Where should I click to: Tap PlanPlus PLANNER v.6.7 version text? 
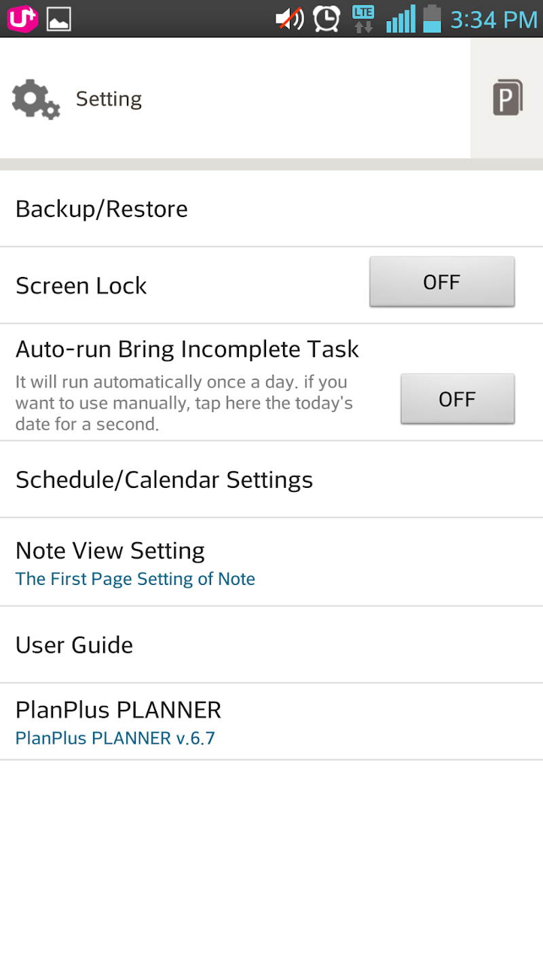pos(115,738)
